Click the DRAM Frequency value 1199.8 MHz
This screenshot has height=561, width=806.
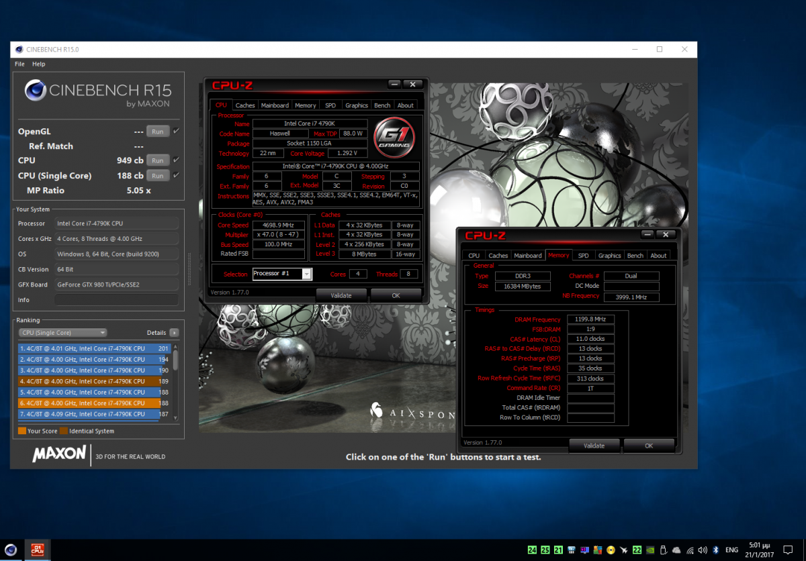coord(590,319)
